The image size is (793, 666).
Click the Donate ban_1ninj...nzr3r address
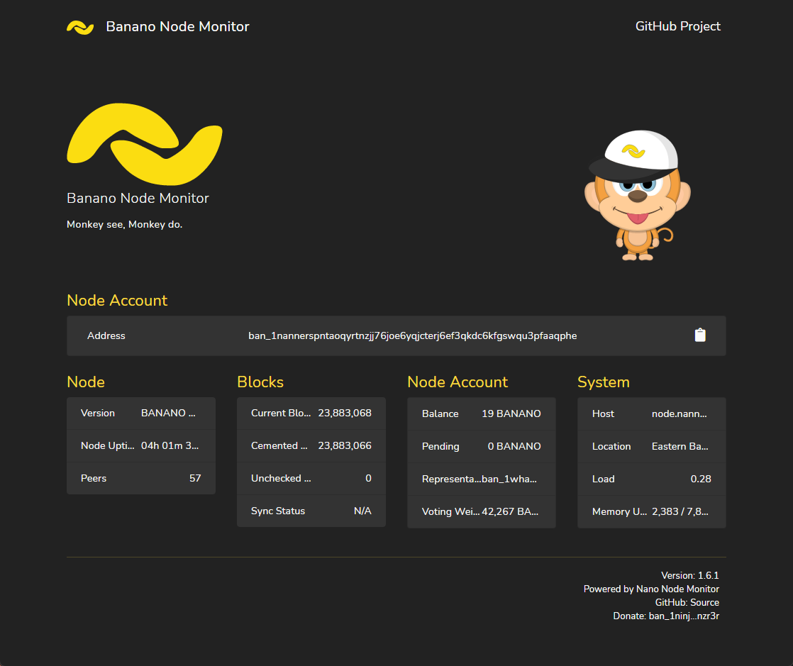click(684, 616)
